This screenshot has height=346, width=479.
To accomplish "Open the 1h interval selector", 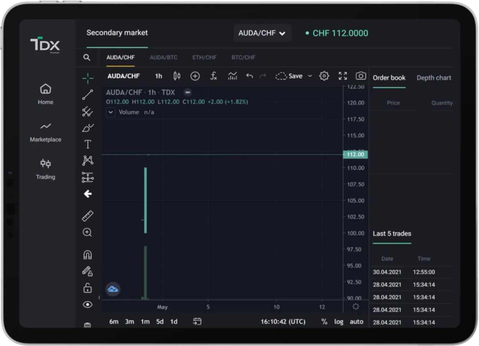I will 159,76.
